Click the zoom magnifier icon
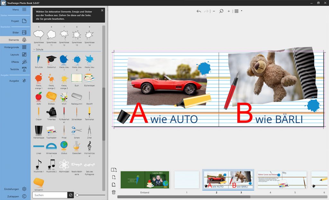This screenshot has width=329, height=200. tap(221, 11)
